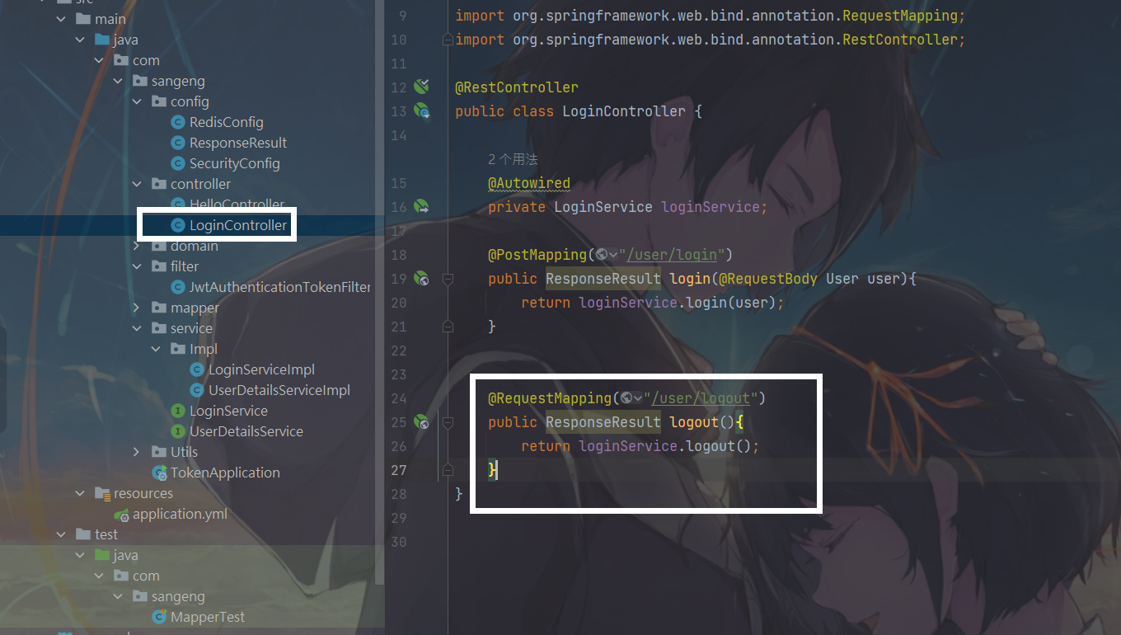
Task: Click line number 27 in the gutter
Action: [x=398, y=470]
